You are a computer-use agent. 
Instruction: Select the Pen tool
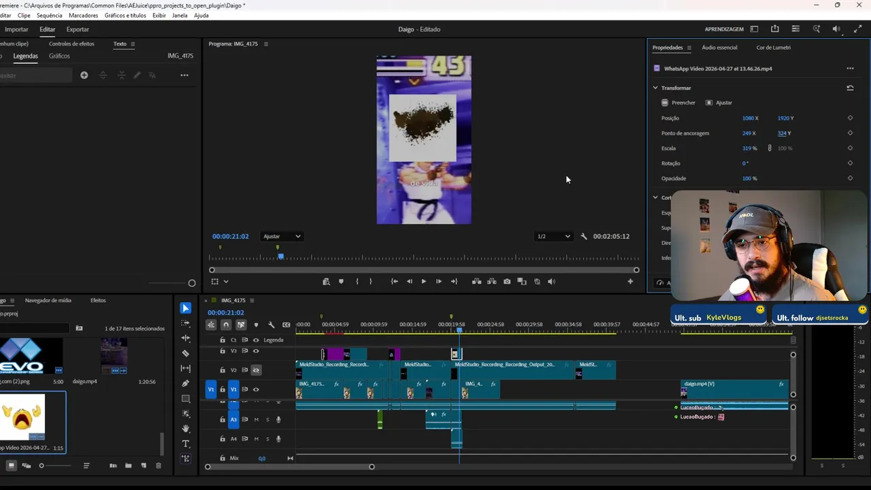pos(186,383)
